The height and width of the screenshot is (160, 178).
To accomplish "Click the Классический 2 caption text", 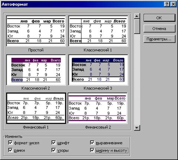I will pyautogui.click(x=36, y=88).
